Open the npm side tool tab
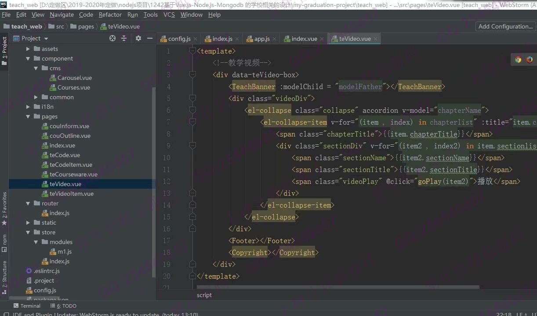Screen dimensions: 537x316 [x=4, y=244]
